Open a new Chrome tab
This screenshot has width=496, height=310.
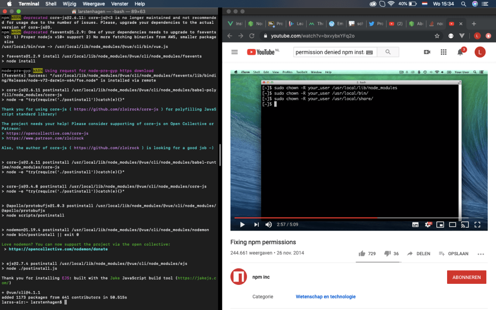474,24
